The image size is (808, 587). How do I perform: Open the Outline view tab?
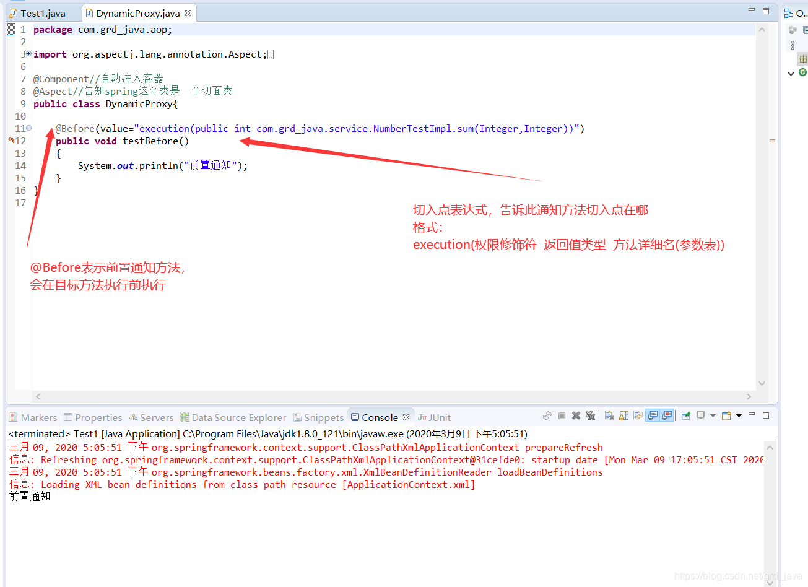[x=796, y=13]
